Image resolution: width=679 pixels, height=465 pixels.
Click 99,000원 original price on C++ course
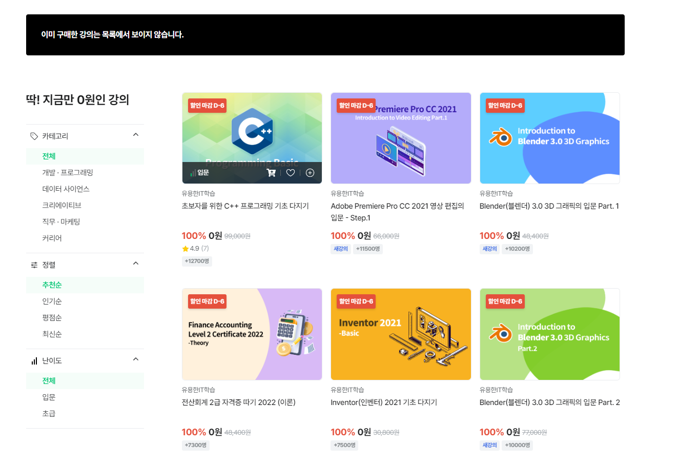click(x=237, y=236)
